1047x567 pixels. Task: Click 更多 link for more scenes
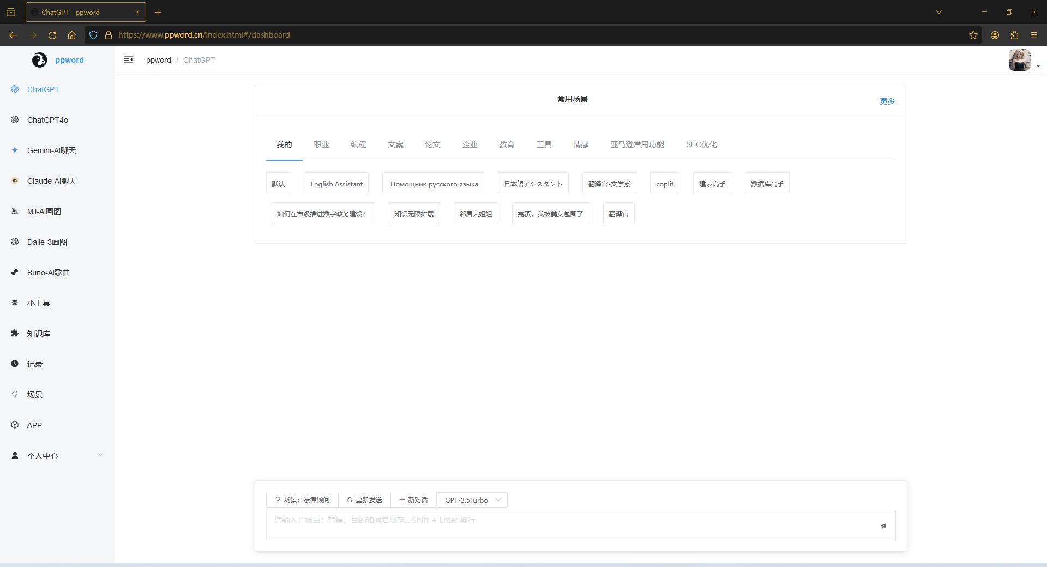click(x=887, y=101)
